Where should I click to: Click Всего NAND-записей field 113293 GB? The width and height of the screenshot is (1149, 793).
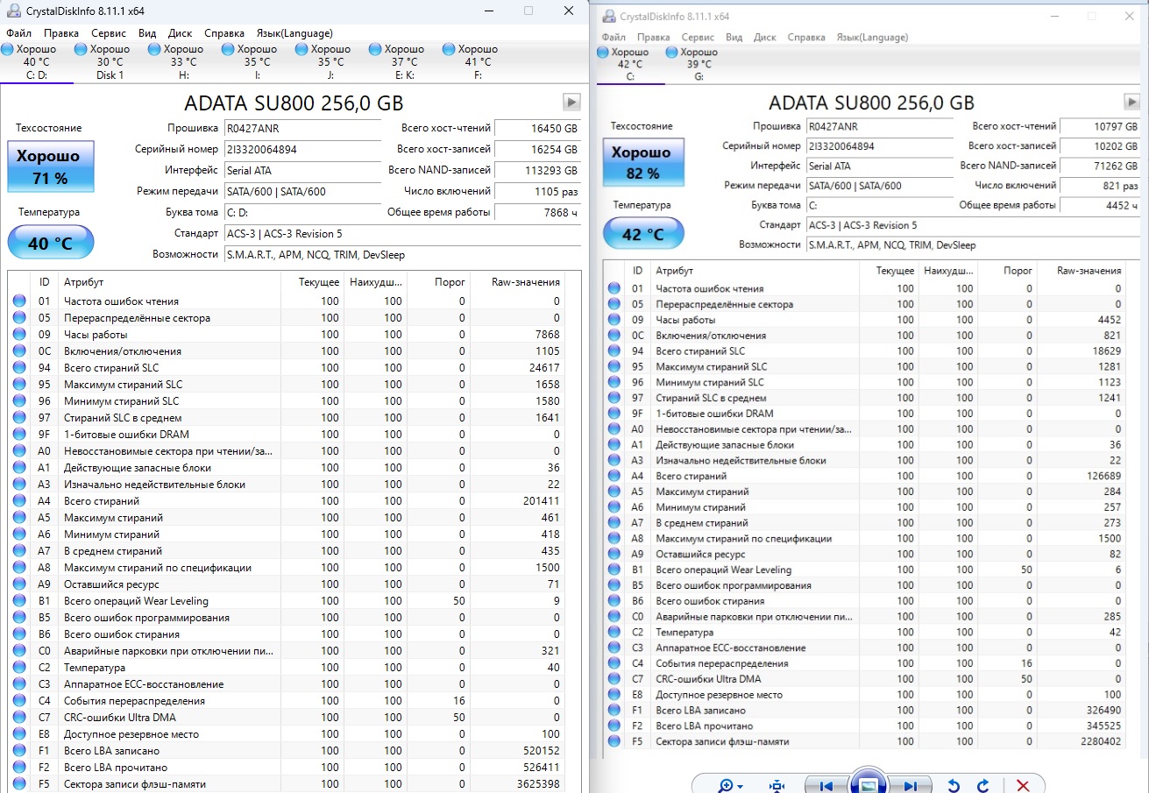coord(536,170)
